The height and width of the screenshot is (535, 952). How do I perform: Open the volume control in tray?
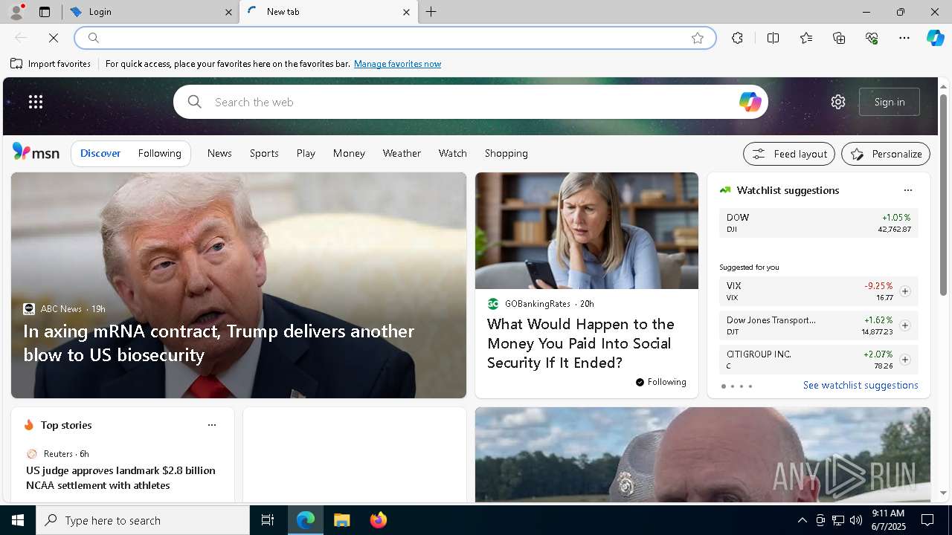[856, 520]
